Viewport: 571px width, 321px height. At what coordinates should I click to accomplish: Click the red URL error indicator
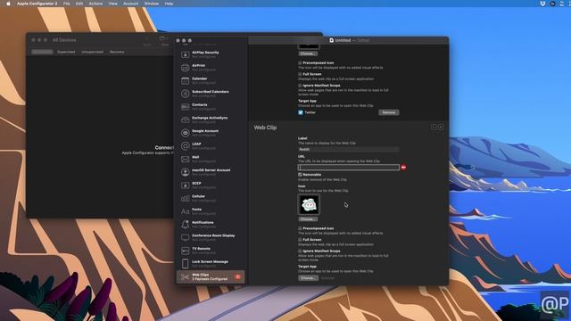(x=403, y=168)
